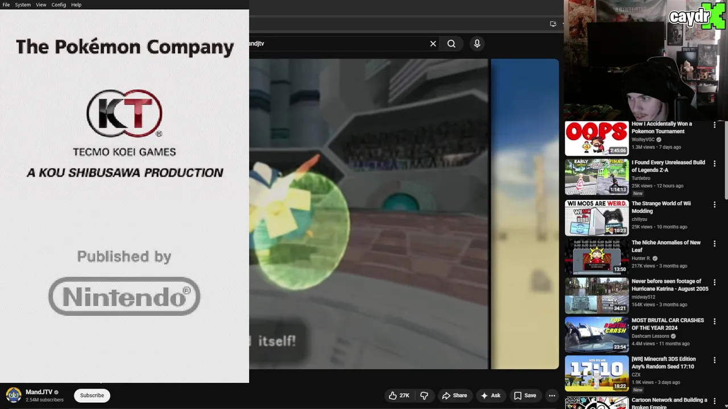This screenshot has width=728, height=409.
Task: Open the Help menu
Action: point(76,5)
